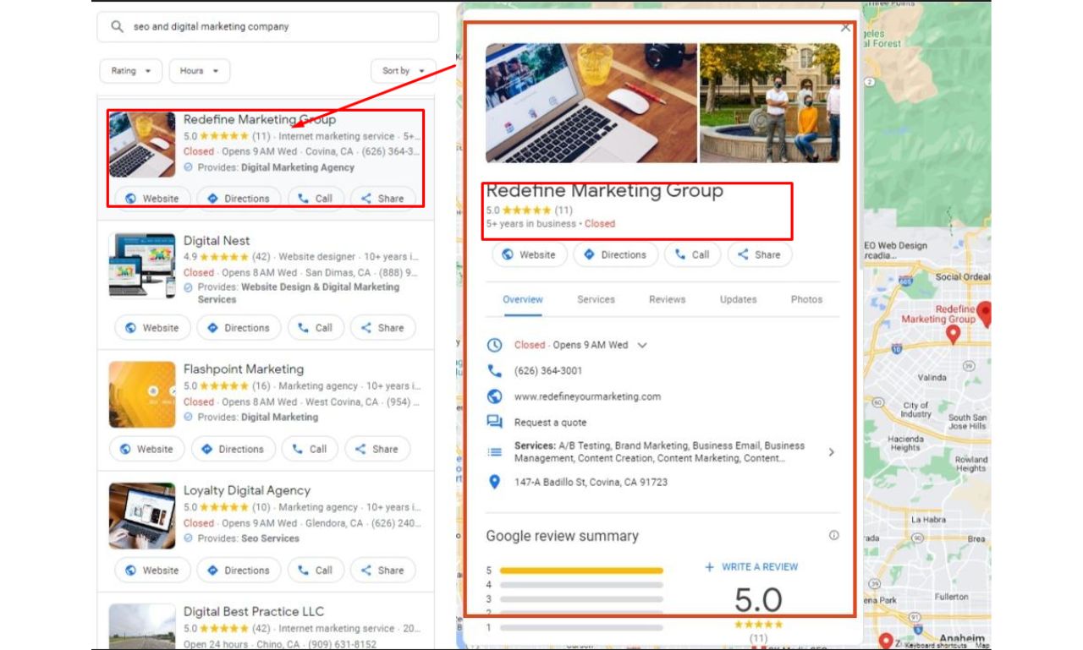1083x650 pixels.
Task: Click Call button for Digital Nest
Action: pos(316,328)
